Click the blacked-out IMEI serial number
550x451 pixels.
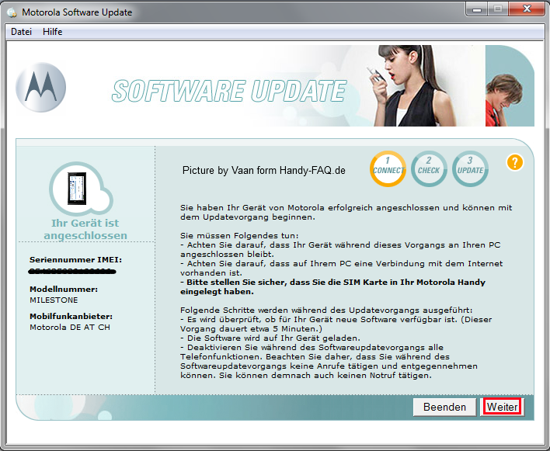point(71,272)
